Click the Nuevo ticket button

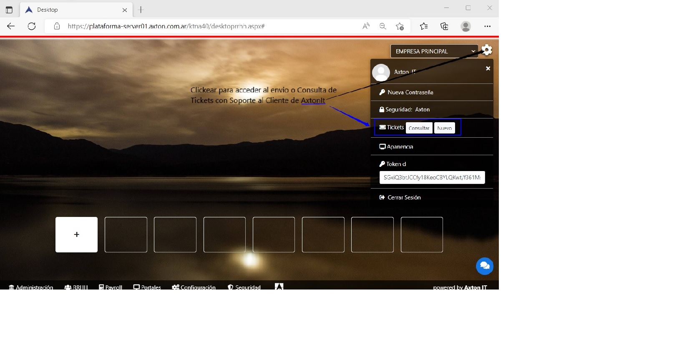tap(444, 128)
